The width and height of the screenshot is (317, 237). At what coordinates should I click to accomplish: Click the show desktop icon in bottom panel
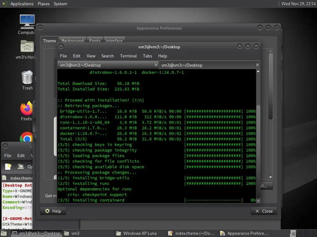3,233
